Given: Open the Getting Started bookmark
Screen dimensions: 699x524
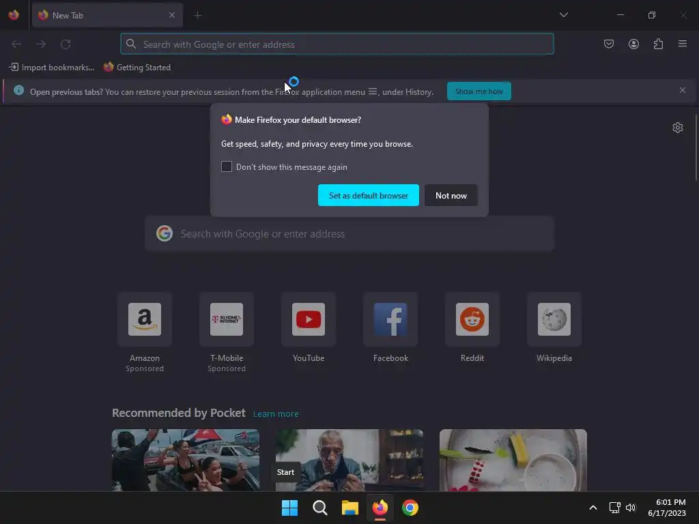Looking at the screenshot, I should 137,68.
